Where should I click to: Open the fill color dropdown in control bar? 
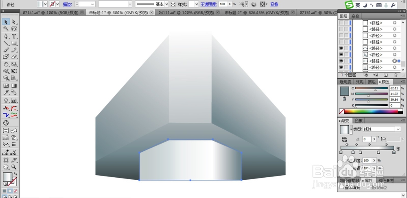45,4
